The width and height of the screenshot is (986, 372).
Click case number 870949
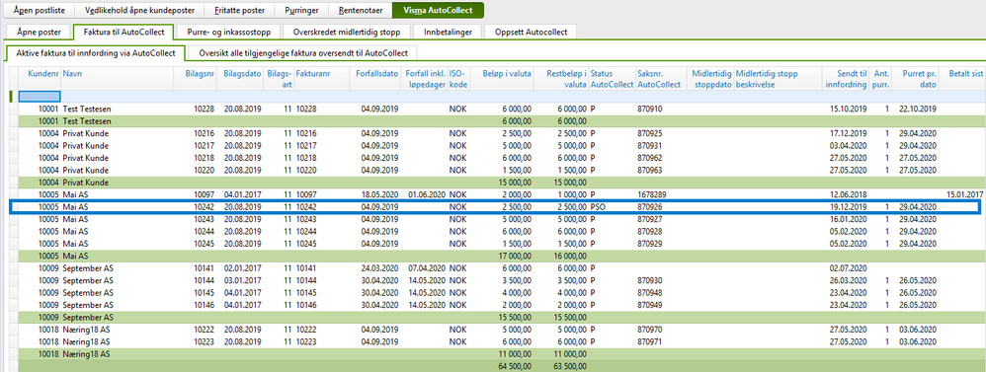point(649,304)
